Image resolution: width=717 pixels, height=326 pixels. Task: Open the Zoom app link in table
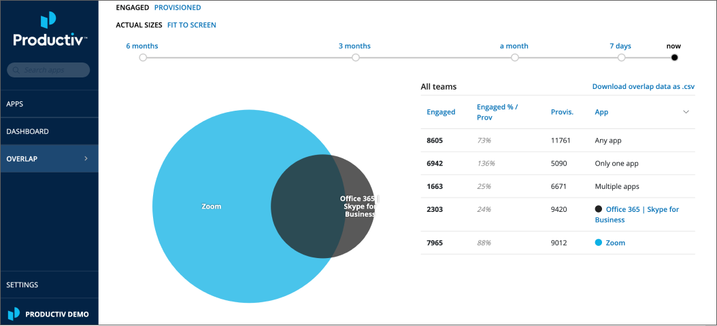tap(615, 243)
